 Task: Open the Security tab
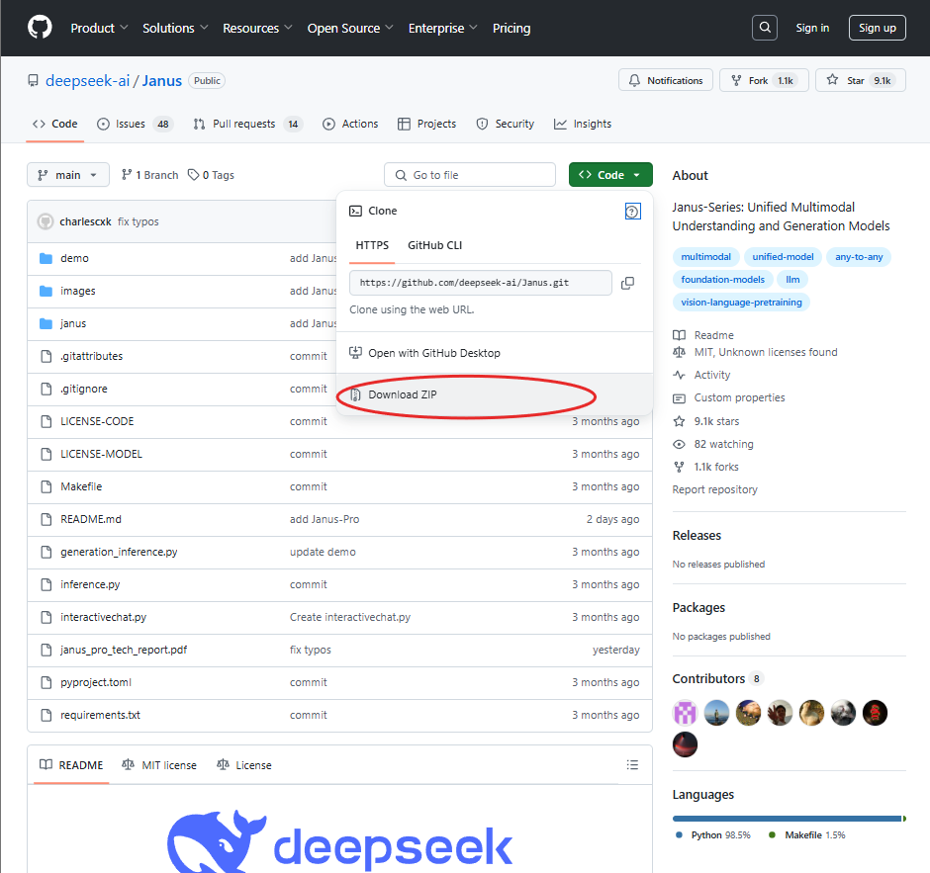pyautogui.click(x=506, y=124)
